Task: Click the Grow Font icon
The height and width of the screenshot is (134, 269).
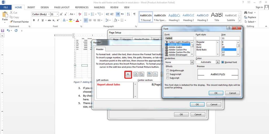Action: tap(61, 14)
